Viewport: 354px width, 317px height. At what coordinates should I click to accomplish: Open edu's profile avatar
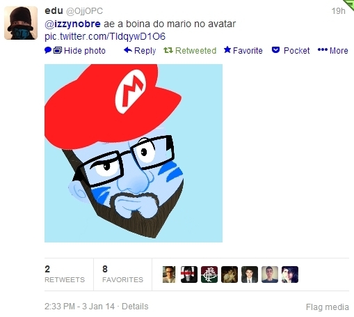pos(21,23)
